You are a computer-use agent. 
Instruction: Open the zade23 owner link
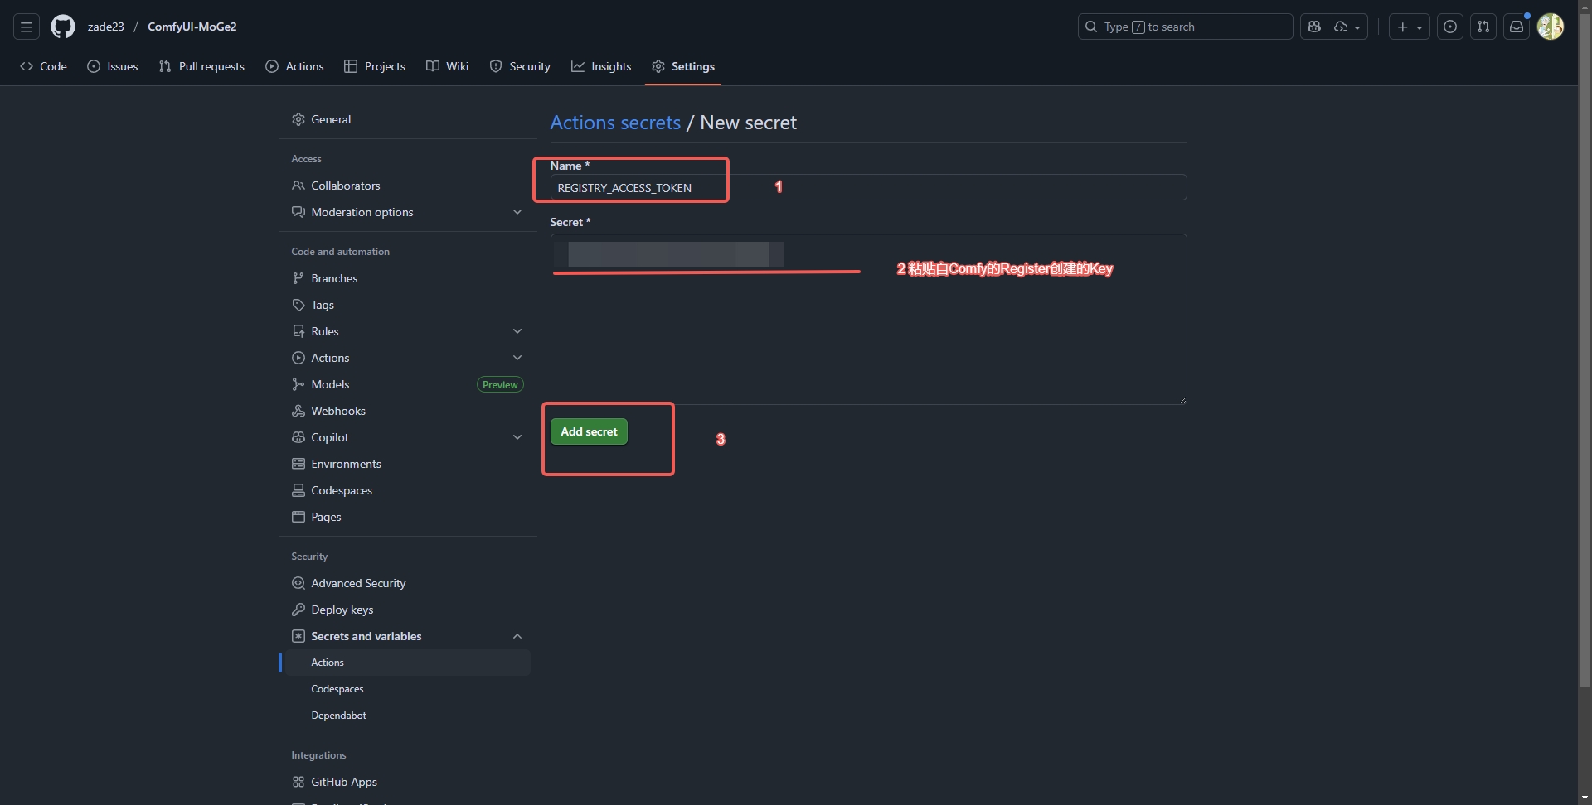[106, 27]
